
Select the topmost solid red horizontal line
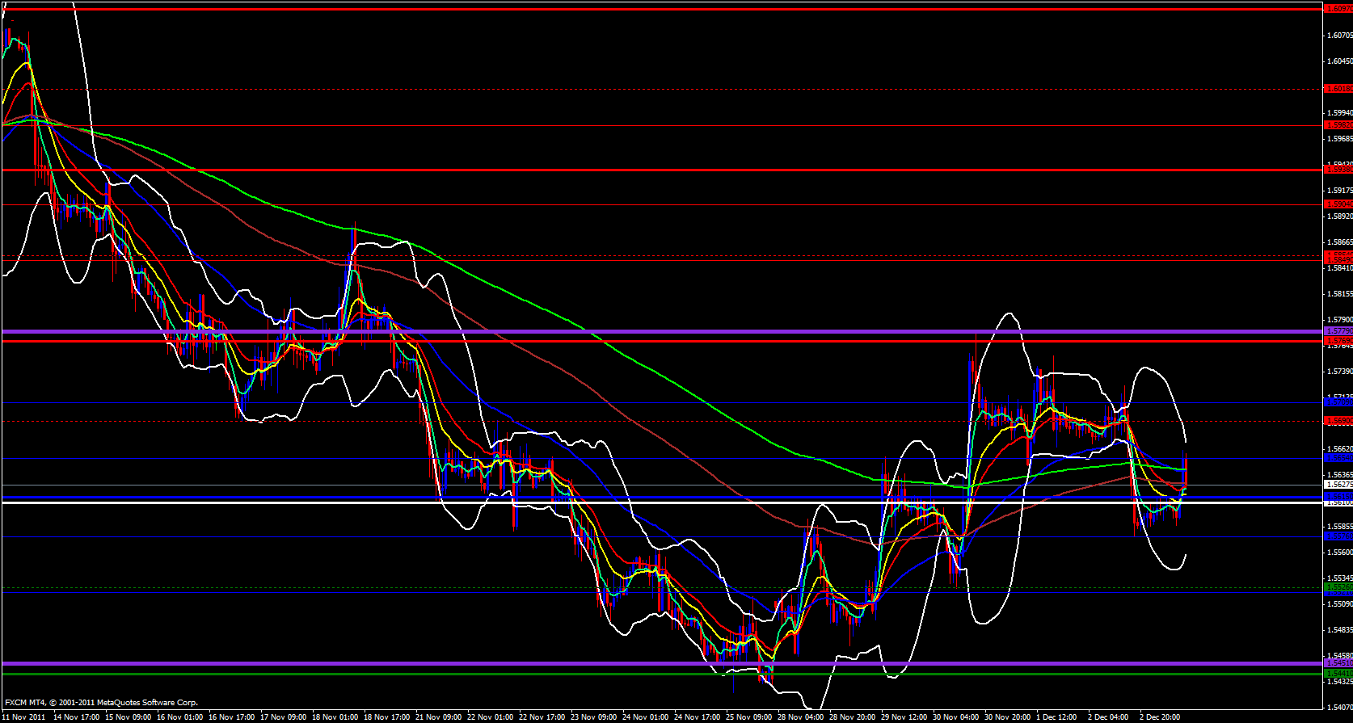[647, 9]
